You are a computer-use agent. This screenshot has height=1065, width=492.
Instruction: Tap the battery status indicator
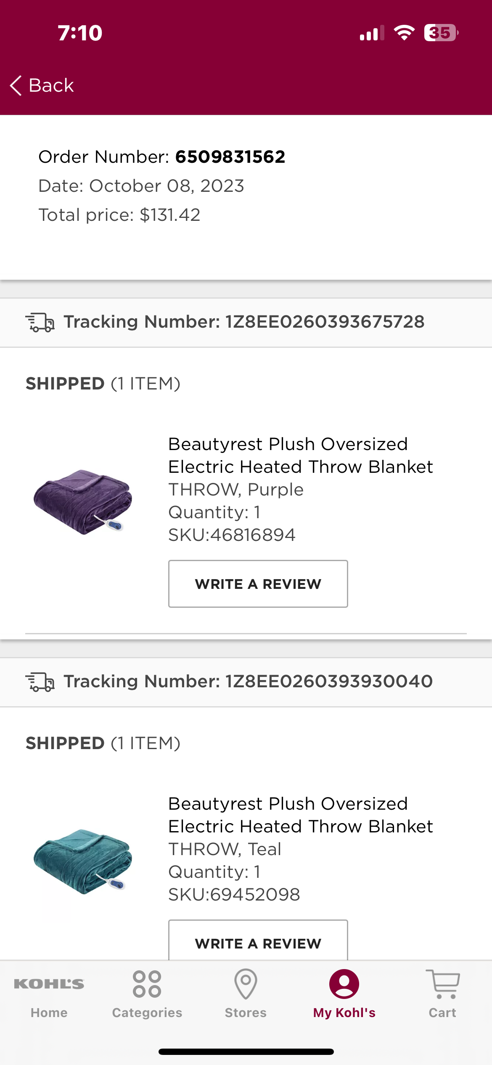[x=441, y=33]
